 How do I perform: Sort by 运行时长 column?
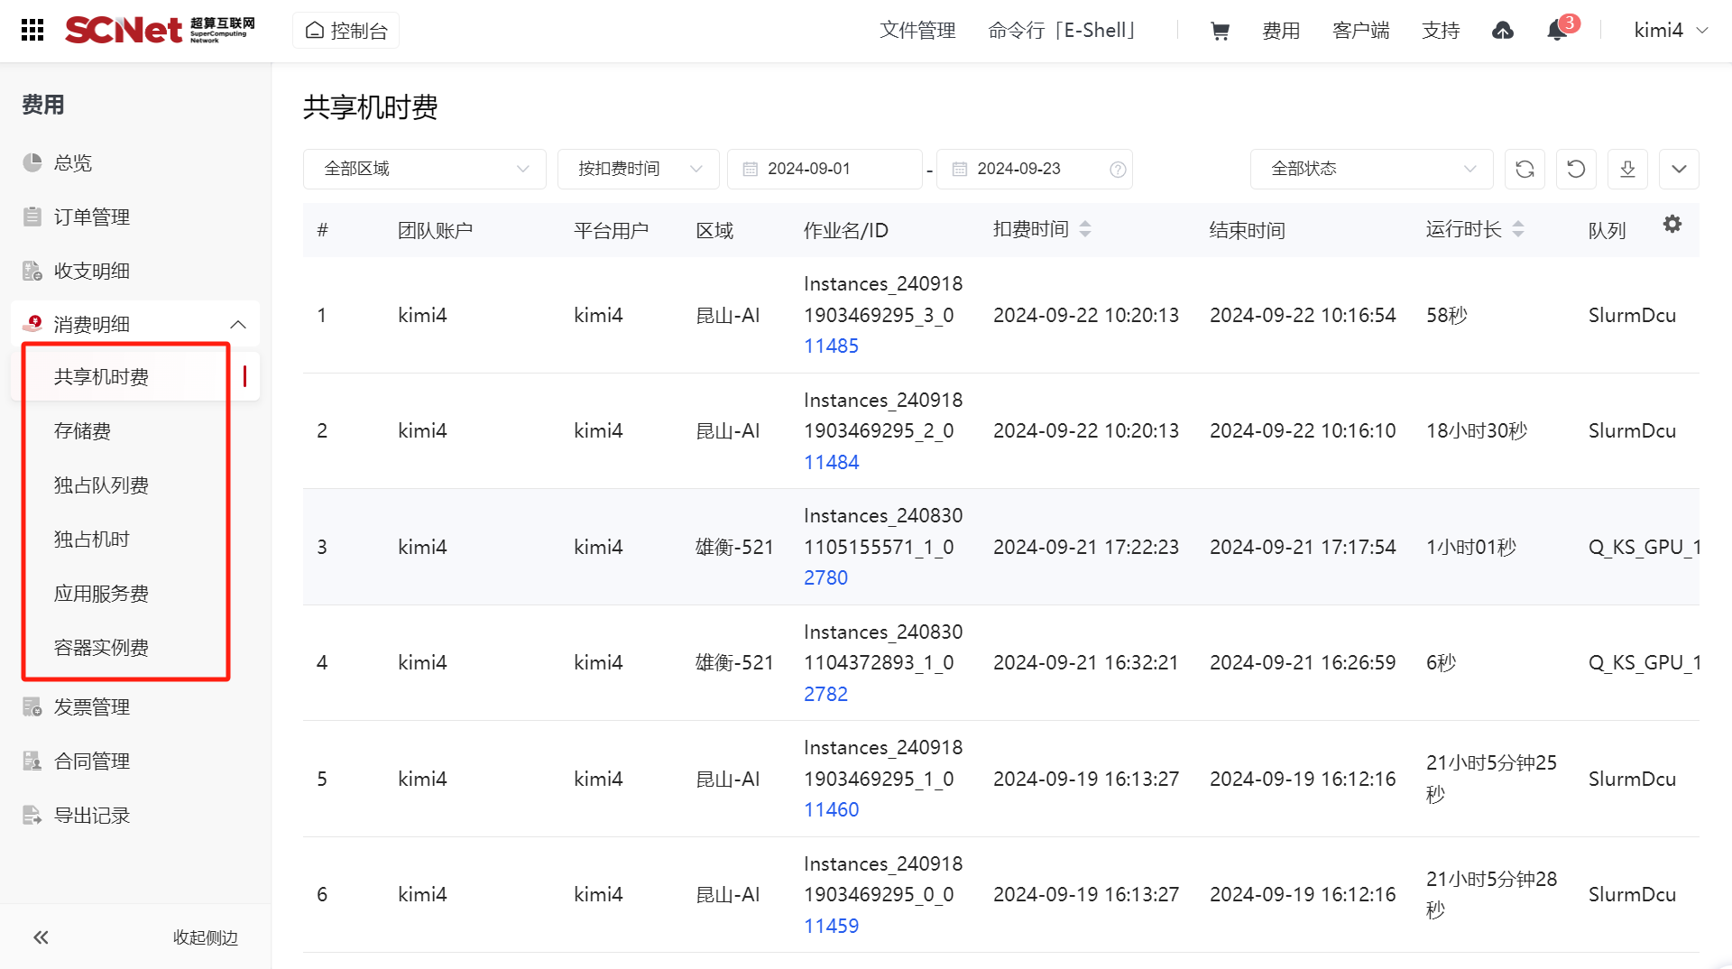[1518, 229]
